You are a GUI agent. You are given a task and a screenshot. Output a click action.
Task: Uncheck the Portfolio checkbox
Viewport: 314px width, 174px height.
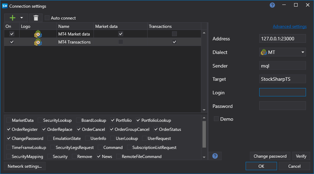coord(113,120)
